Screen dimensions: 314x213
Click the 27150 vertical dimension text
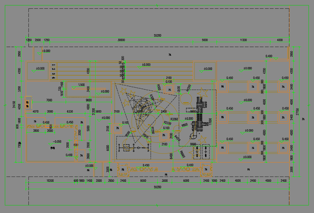[297, 112]
